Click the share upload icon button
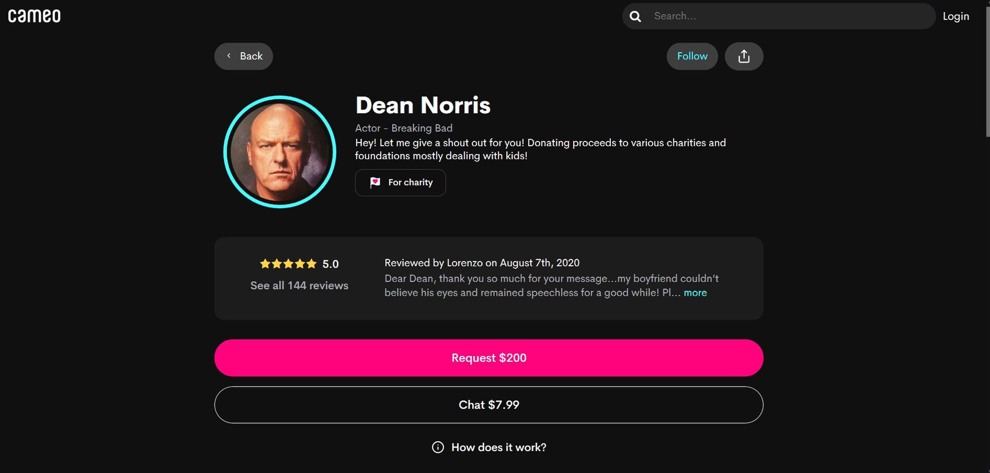Viewport: 990px width, 473px height. 744,56
